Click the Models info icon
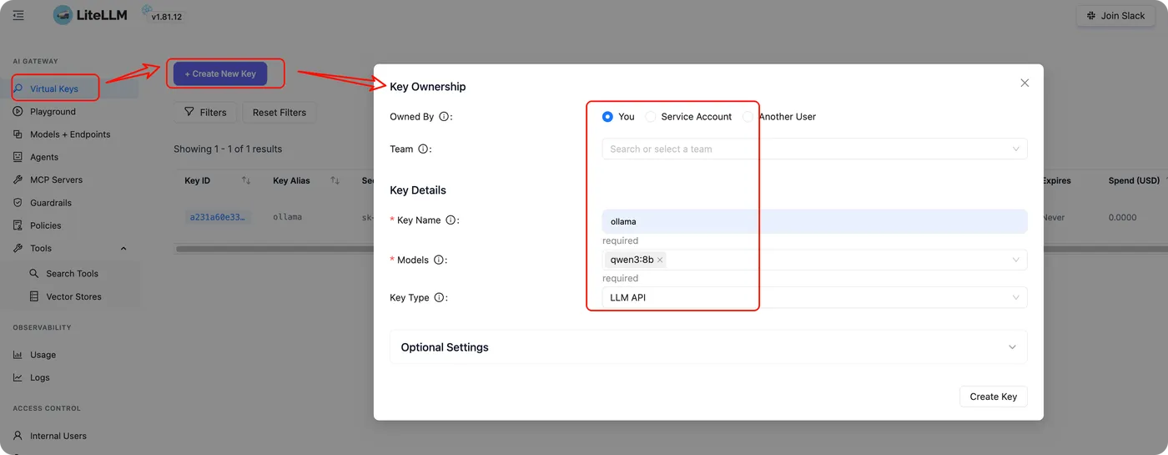 pos(439,260)
